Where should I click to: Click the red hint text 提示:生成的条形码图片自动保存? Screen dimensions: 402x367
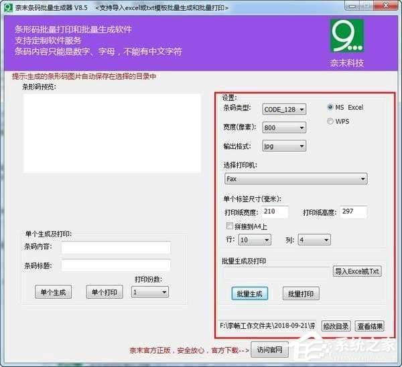tap(84, 76)
